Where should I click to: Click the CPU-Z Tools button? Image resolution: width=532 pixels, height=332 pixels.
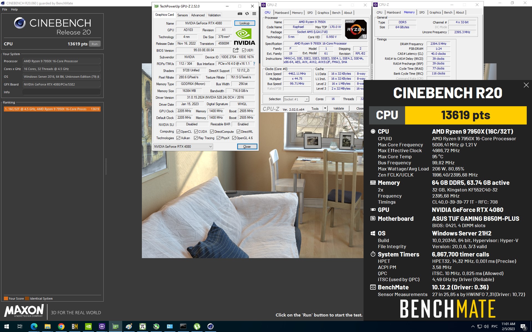click(315, 108)
